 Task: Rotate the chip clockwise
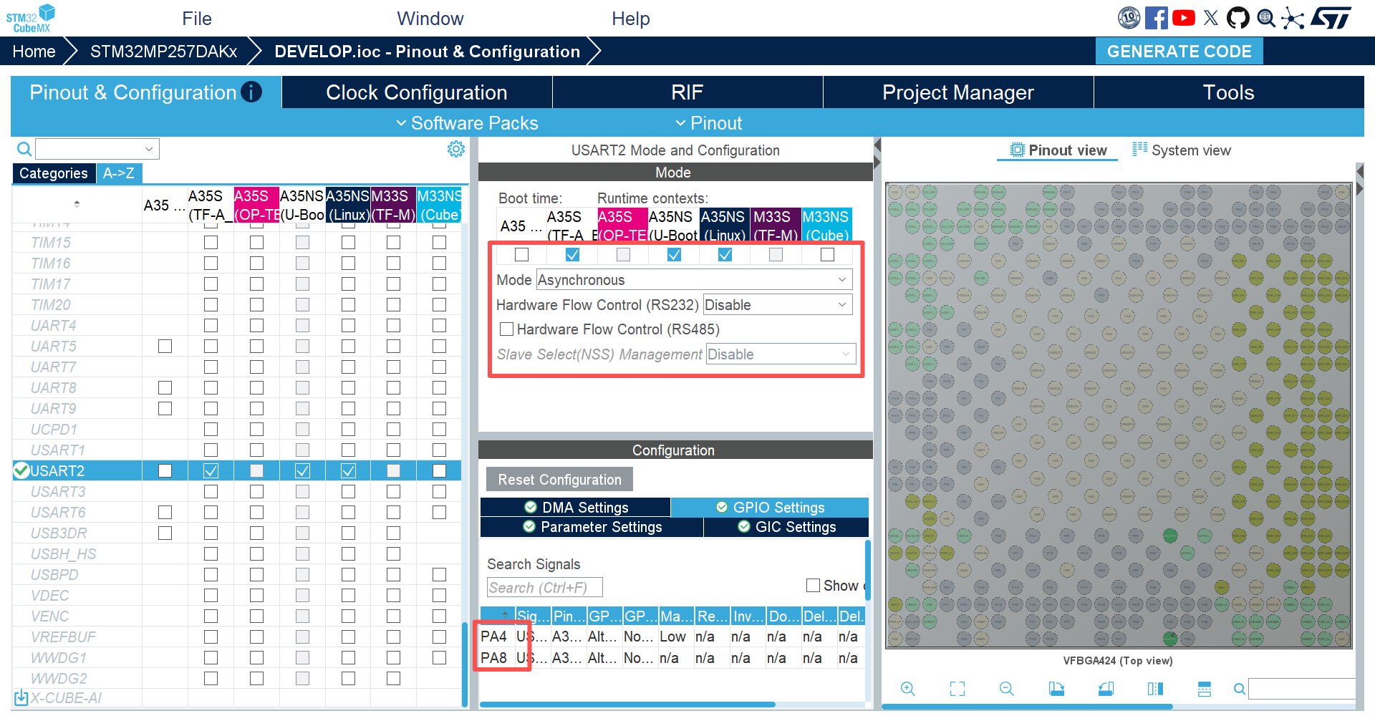[x=1056, y=689]
